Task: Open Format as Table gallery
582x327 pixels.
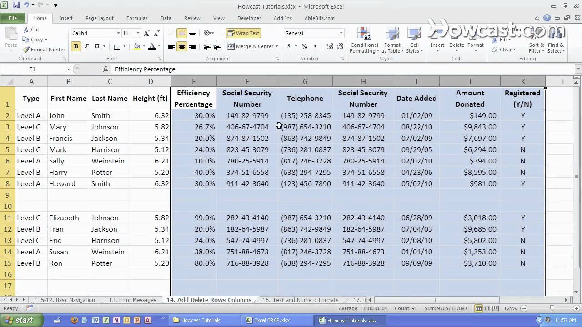Action: [x=392, y=40]
